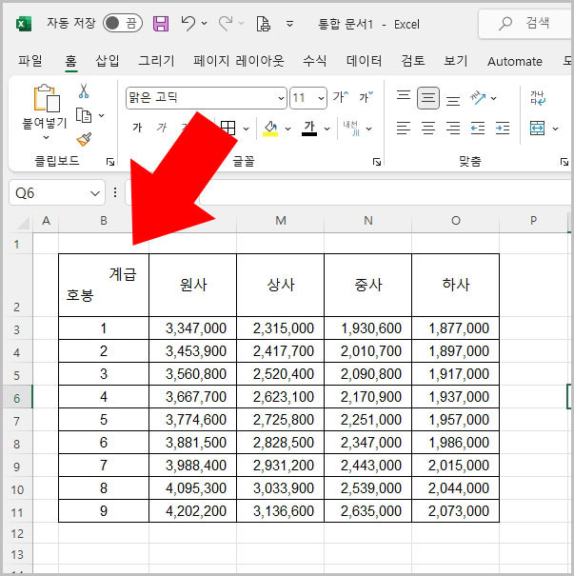Open the 클립보드 dialog launcher
The image size is (574, 576).
[110, 162]
